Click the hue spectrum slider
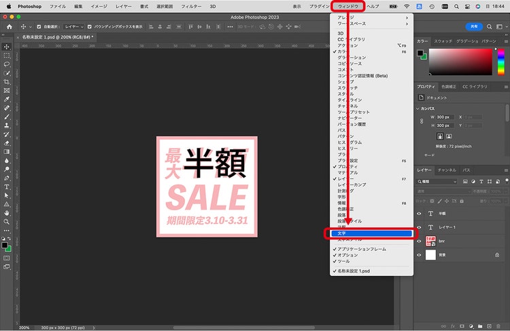Image resolution: width=510 pixels, height=331 pixels. pos(501,62)
